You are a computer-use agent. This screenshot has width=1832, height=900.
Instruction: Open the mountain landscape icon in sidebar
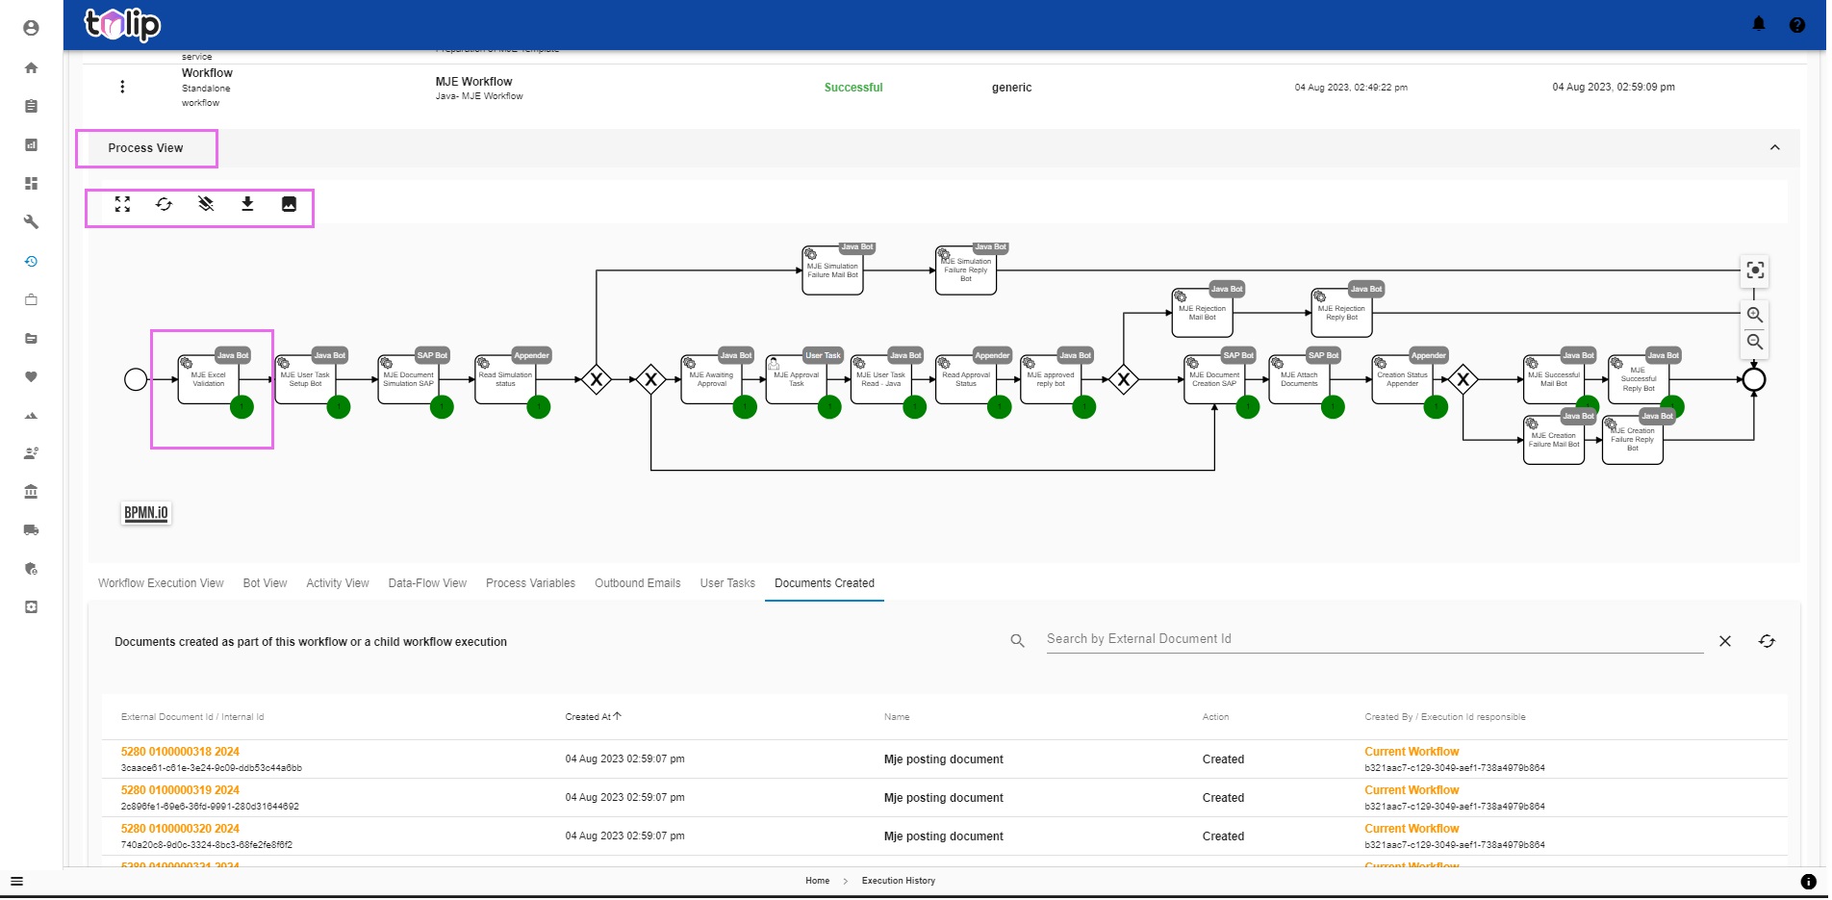pos(31,415)
